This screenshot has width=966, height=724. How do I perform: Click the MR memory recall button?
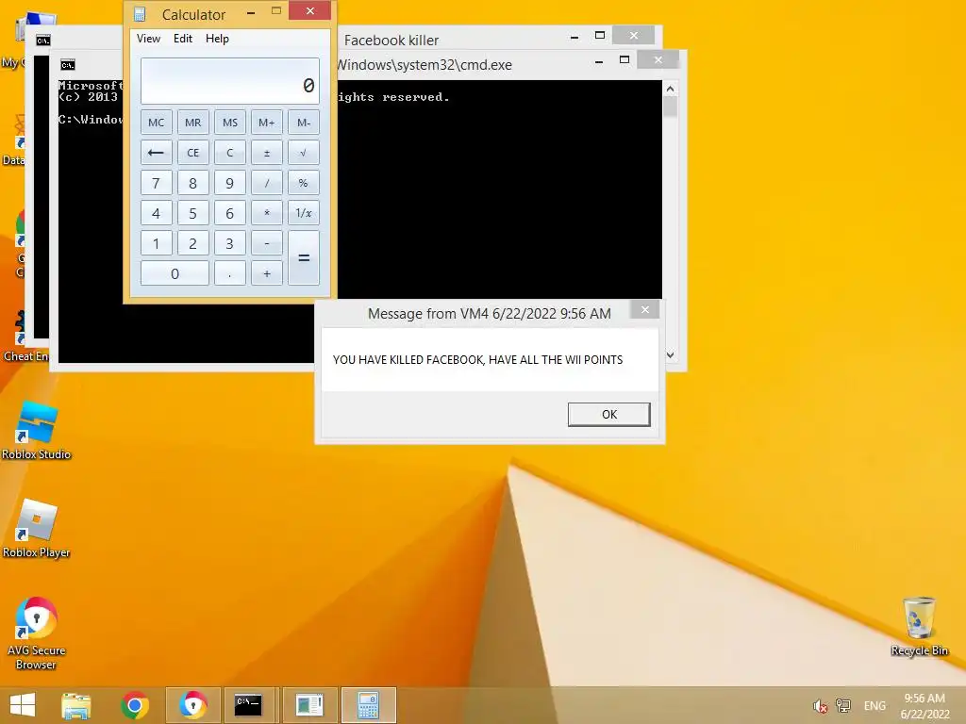tap(192, 123)
